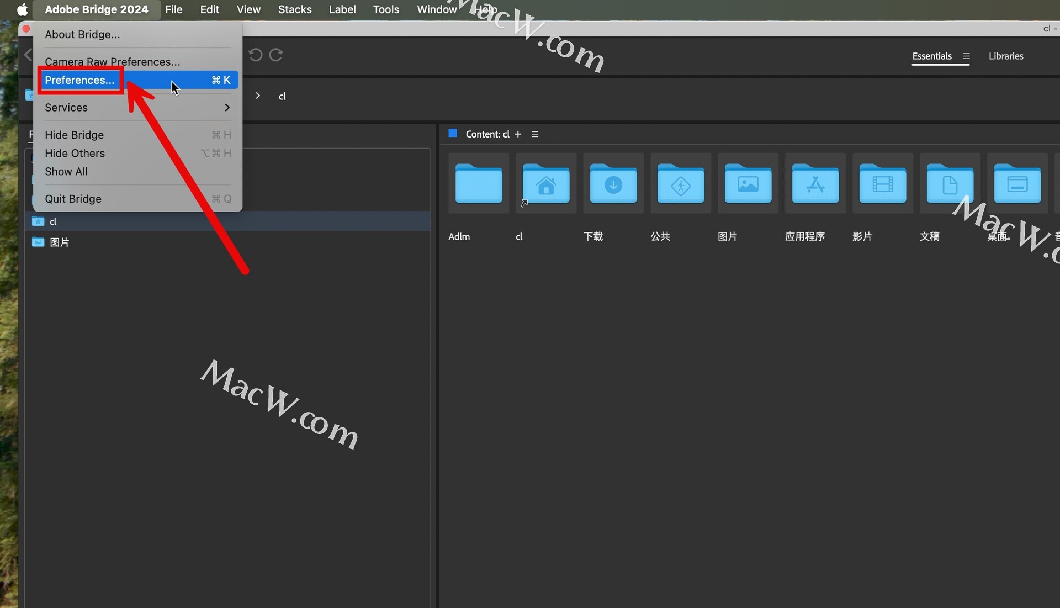1060x608 pixels.
Task: Choose Quit Bridge menu item
Action: tap(137, 199)
